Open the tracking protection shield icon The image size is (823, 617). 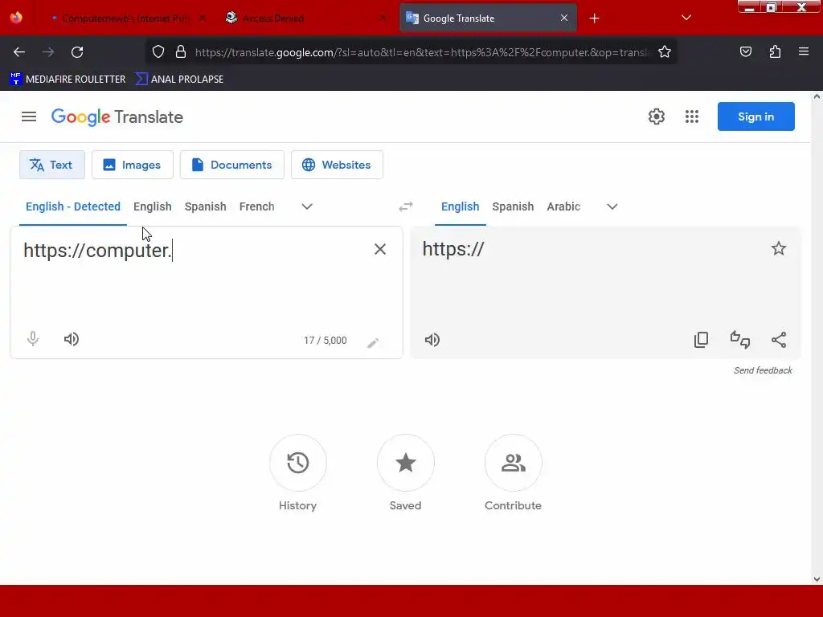click(x=158, y=52)
